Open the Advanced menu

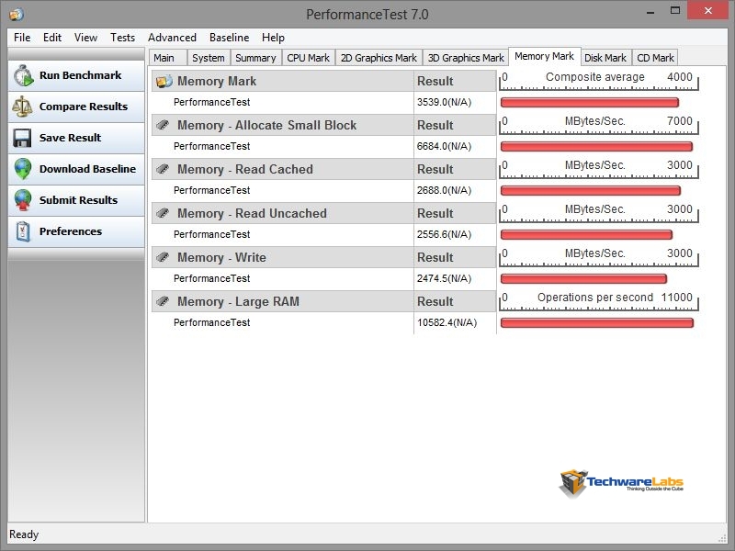[x=172, y=38]
